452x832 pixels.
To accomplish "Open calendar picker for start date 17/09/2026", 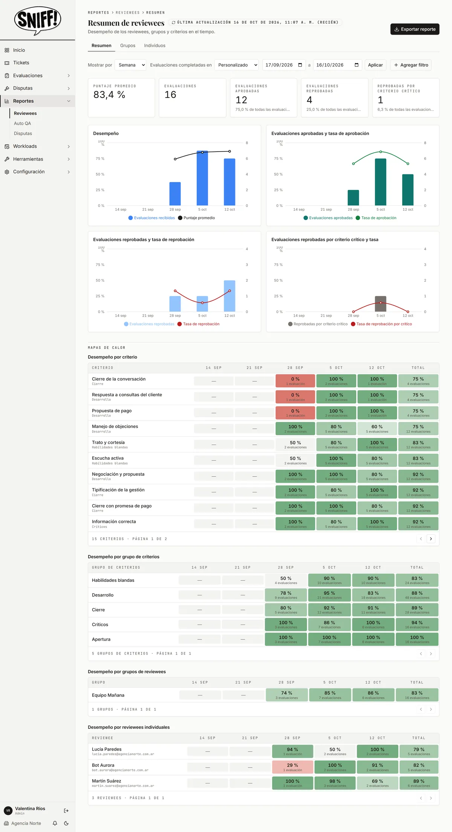I will (300, 65).
